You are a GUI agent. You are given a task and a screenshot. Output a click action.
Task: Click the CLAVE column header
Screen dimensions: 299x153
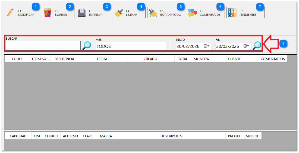click(88, 136)
